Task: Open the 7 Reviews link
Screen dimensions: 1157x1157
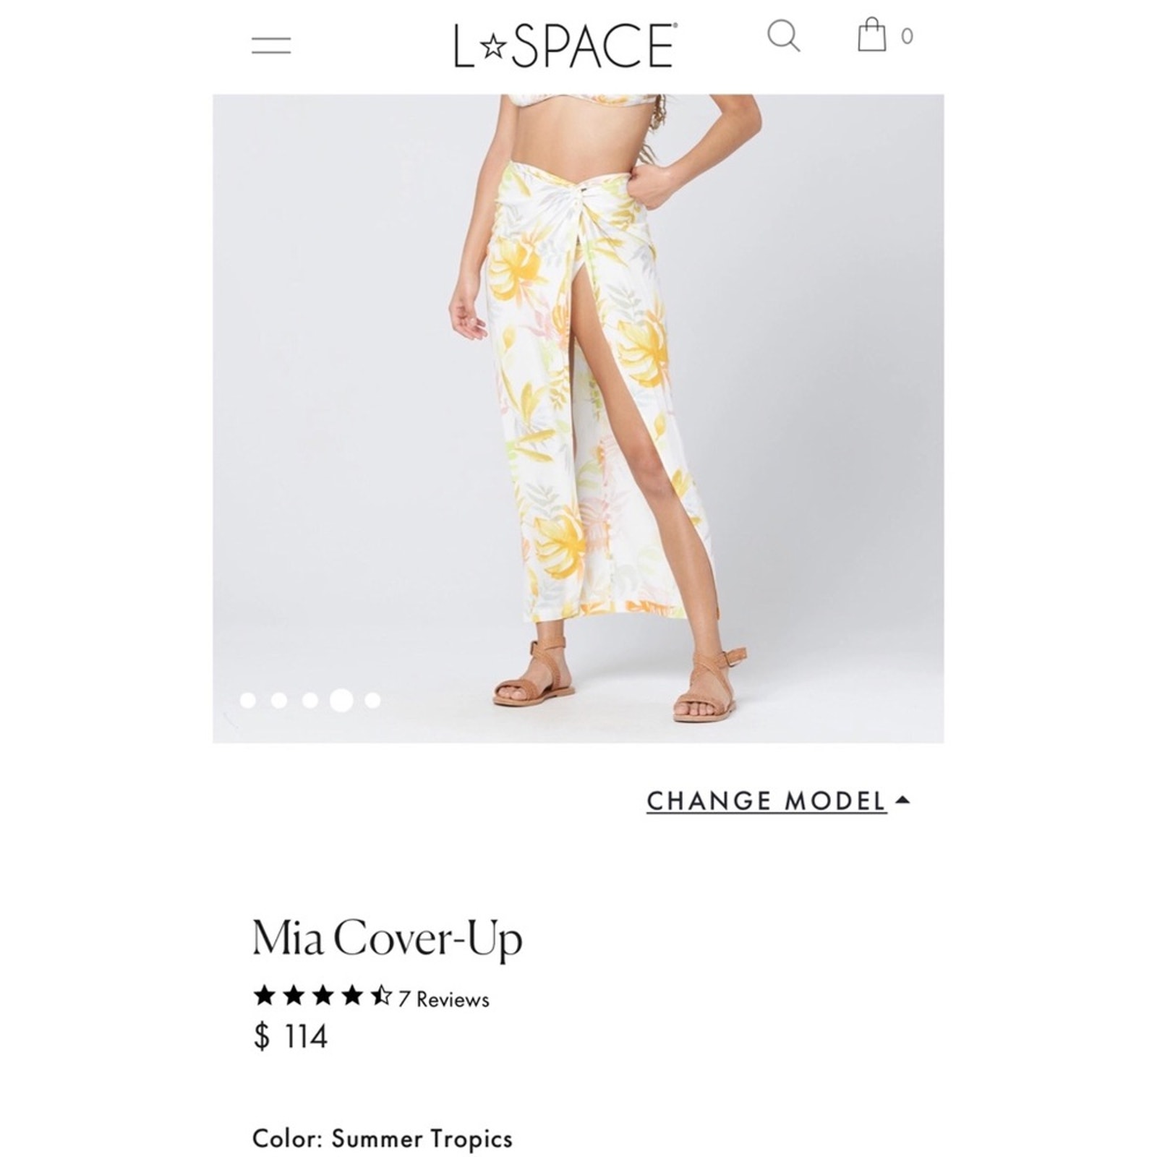Action: (x=443, y=999)
